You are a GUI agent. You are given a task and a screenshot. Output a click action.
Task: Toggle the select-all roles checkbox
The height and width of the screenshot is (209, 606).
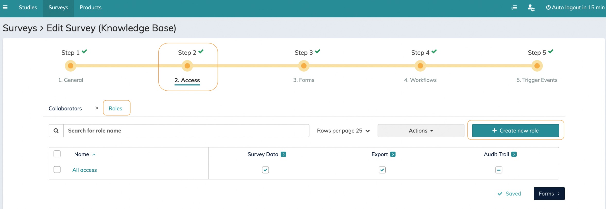pyautogui.click(x=57, y=154)
